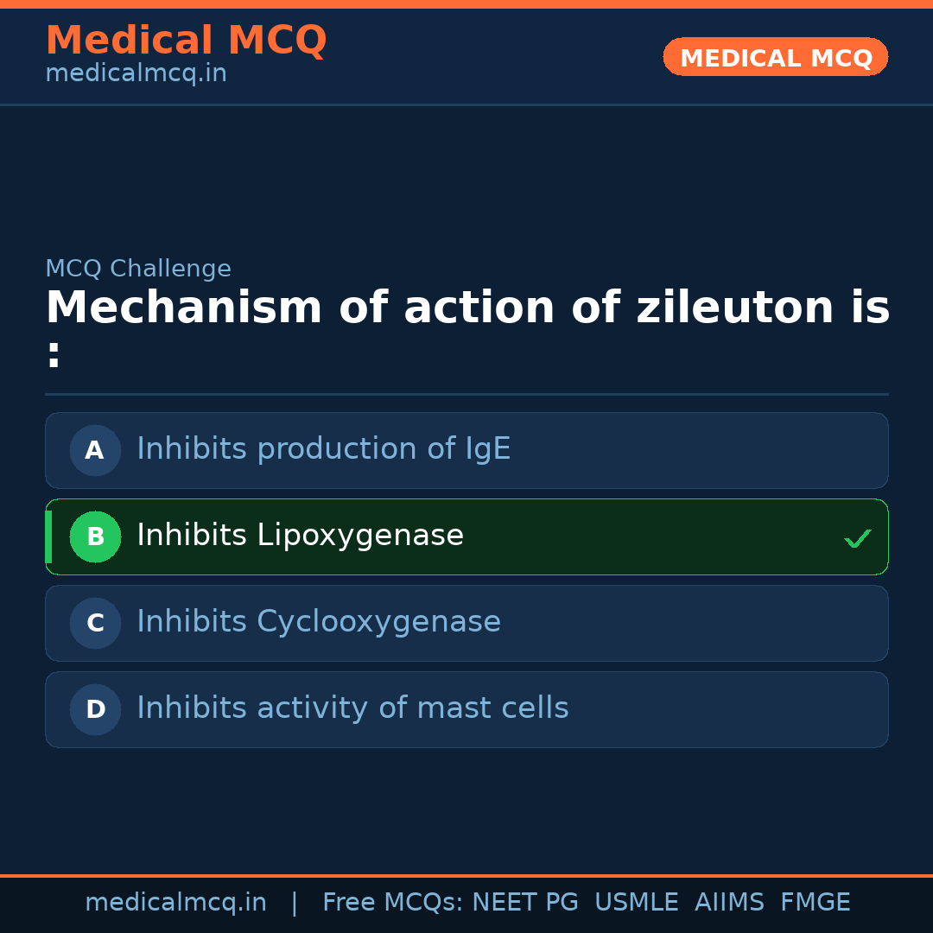This screenshot has width=933, height=933.
Task: Click the green highlight bar on option B
Action: pos(49,536)
